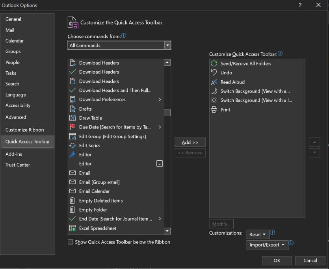Open the Choose commands from dropdown
Image resolution: width=329 pixels, height=269 pixels.
click(167, 45)
